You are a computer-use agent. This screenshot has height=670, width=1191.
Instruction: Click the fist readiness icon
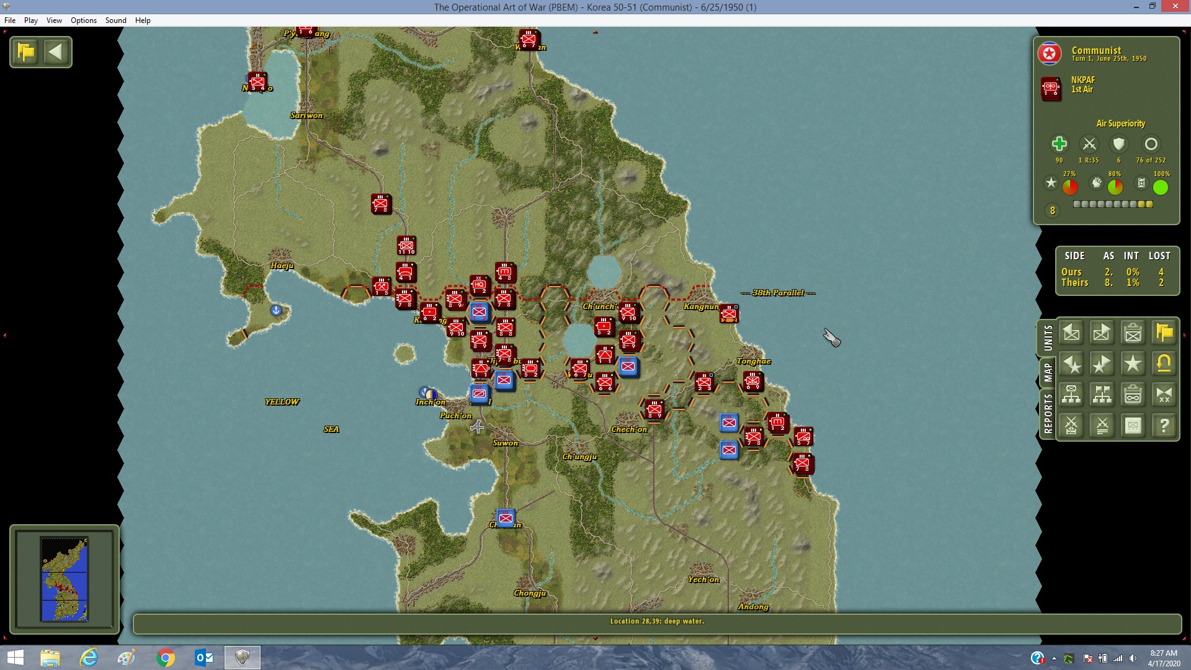click(1097, 183)
